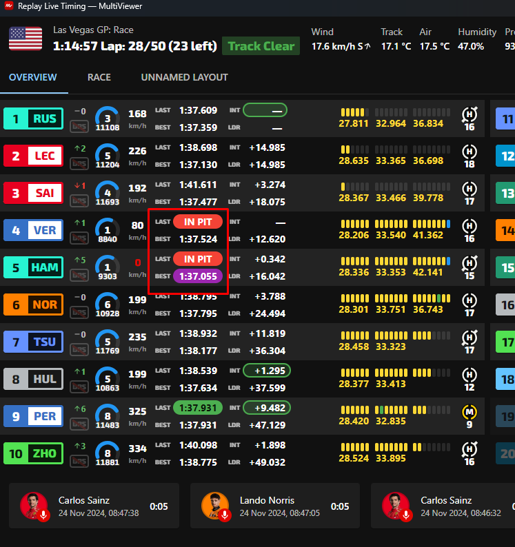Open the RACE tab
The image size is (515, 547).
(x=99, y=77)
